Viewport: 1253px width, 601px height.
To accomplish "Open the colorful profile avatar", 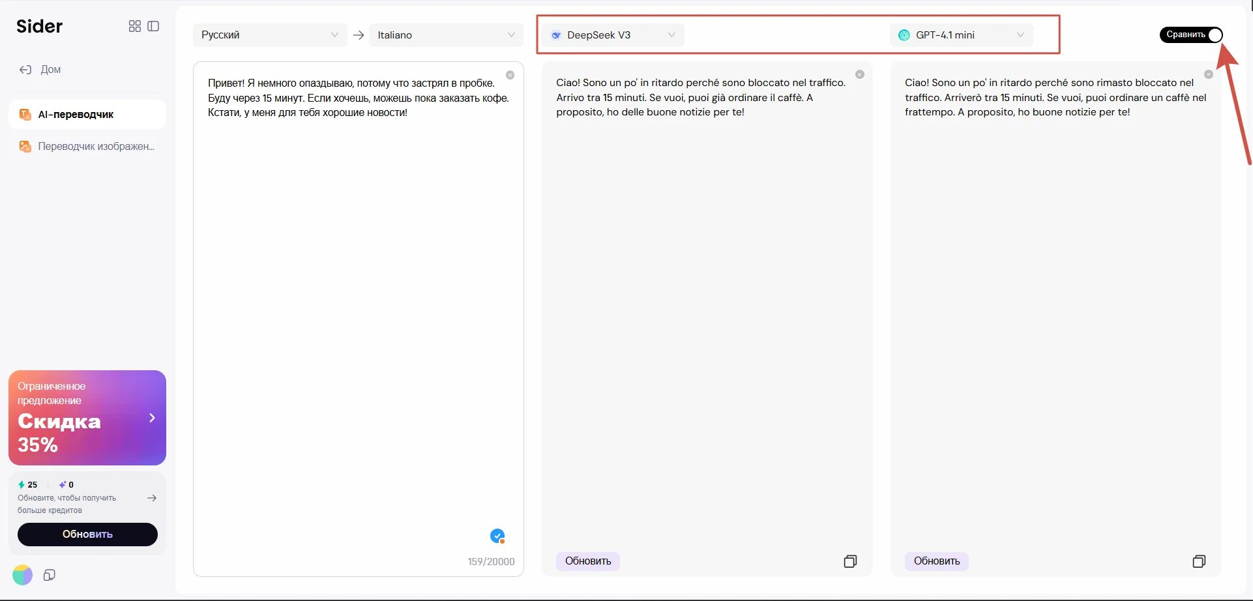I will pos(22,575).
